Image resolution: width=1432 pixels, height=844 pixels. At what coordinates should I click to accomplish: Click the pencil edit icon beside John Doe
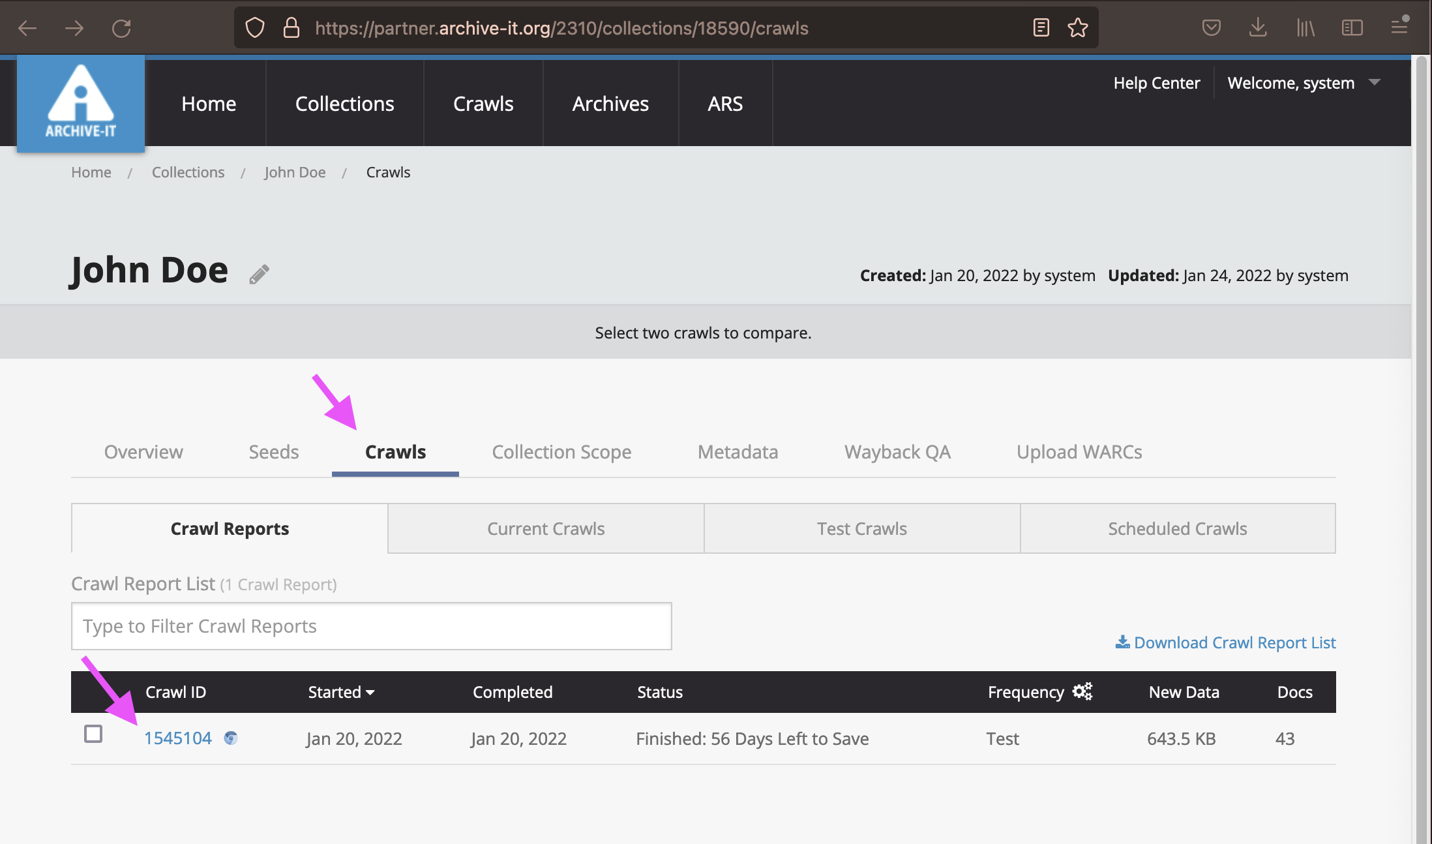click(259, 275)
